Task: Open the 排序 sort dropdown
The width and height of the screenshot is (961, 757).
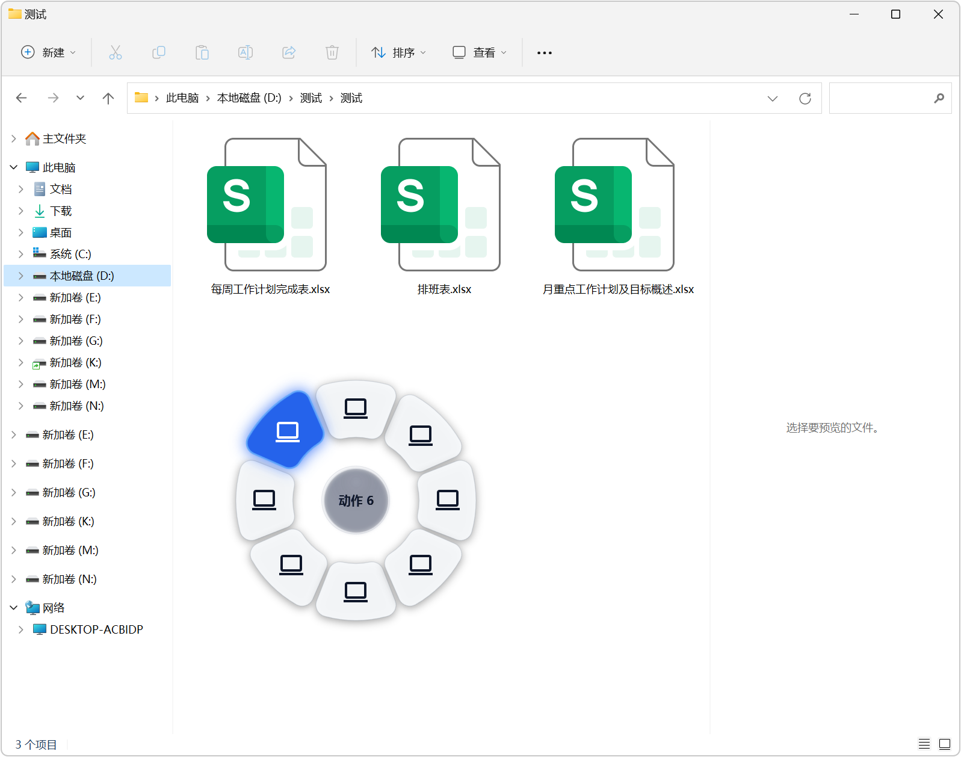Action: coord(399,52)
